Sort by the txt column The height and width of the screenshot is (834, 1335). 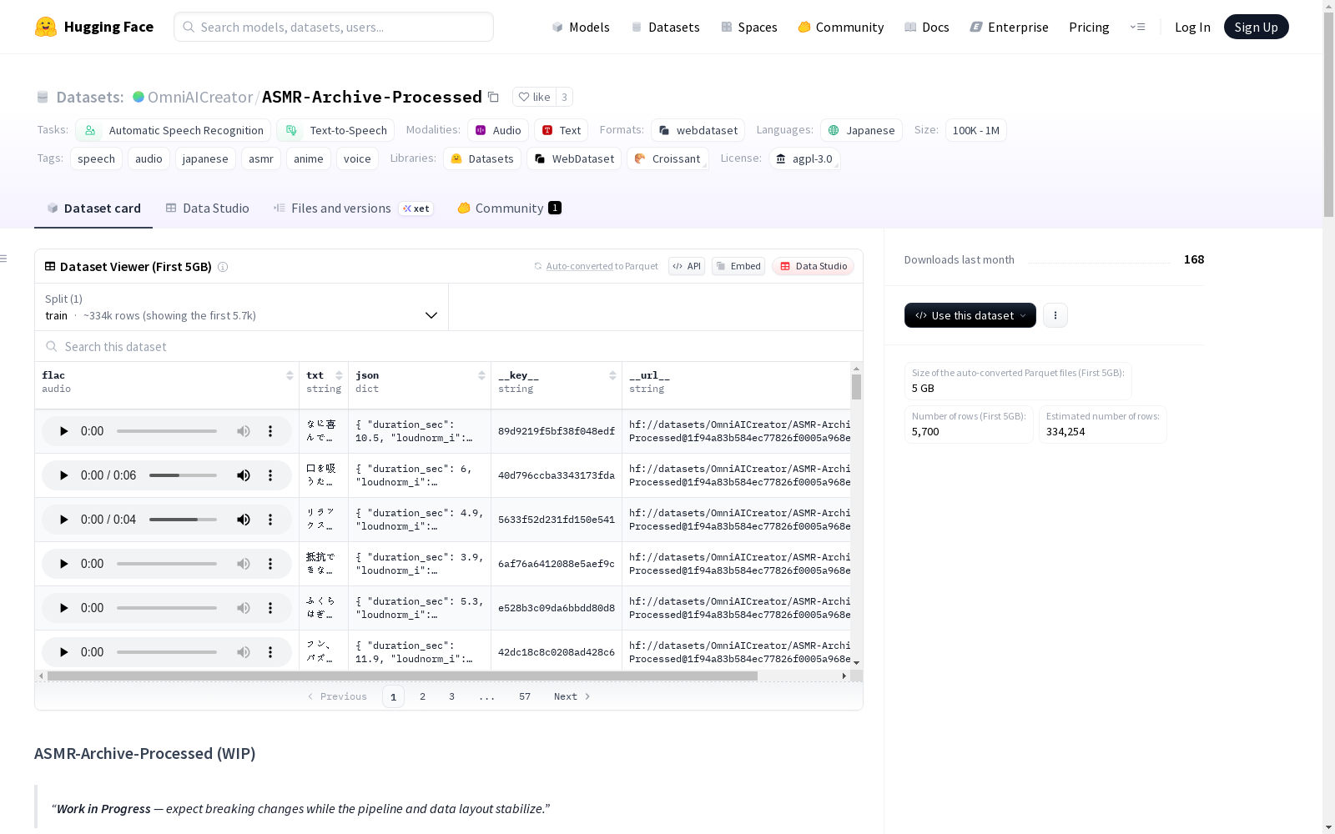pos(339,375)
